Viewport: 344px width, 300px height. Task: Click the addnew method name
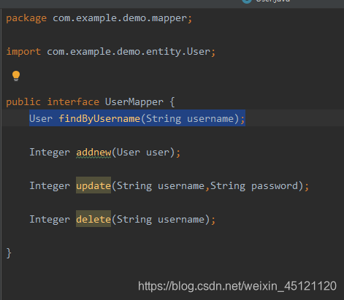coord(93,153)
